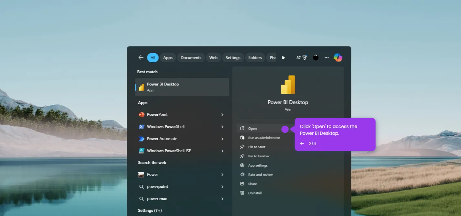This screenshot has width=461, height=216.
Task: Click the black profile avatar icon
Action: [x=316, y=58]
